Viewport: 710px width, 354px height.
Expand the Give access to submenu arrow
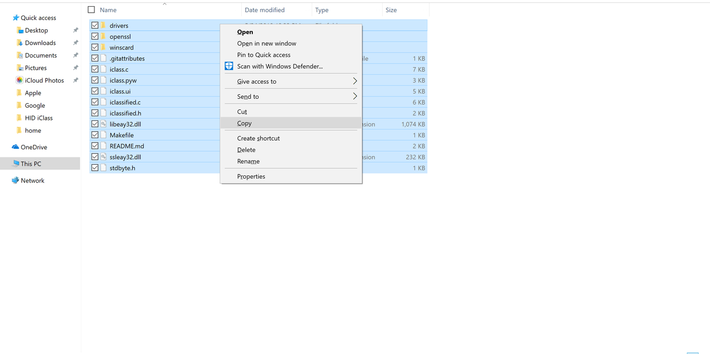coord(355,82)
